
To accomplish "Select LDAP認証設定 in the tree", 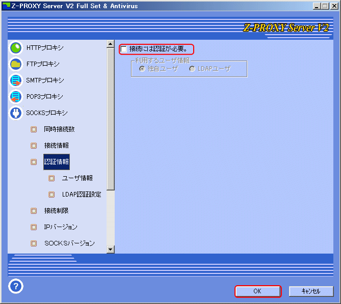I will point(82,194).
